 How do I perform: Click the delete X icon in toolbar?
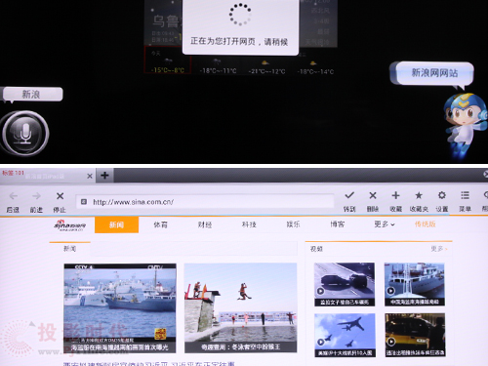click(x=373, y=195)
